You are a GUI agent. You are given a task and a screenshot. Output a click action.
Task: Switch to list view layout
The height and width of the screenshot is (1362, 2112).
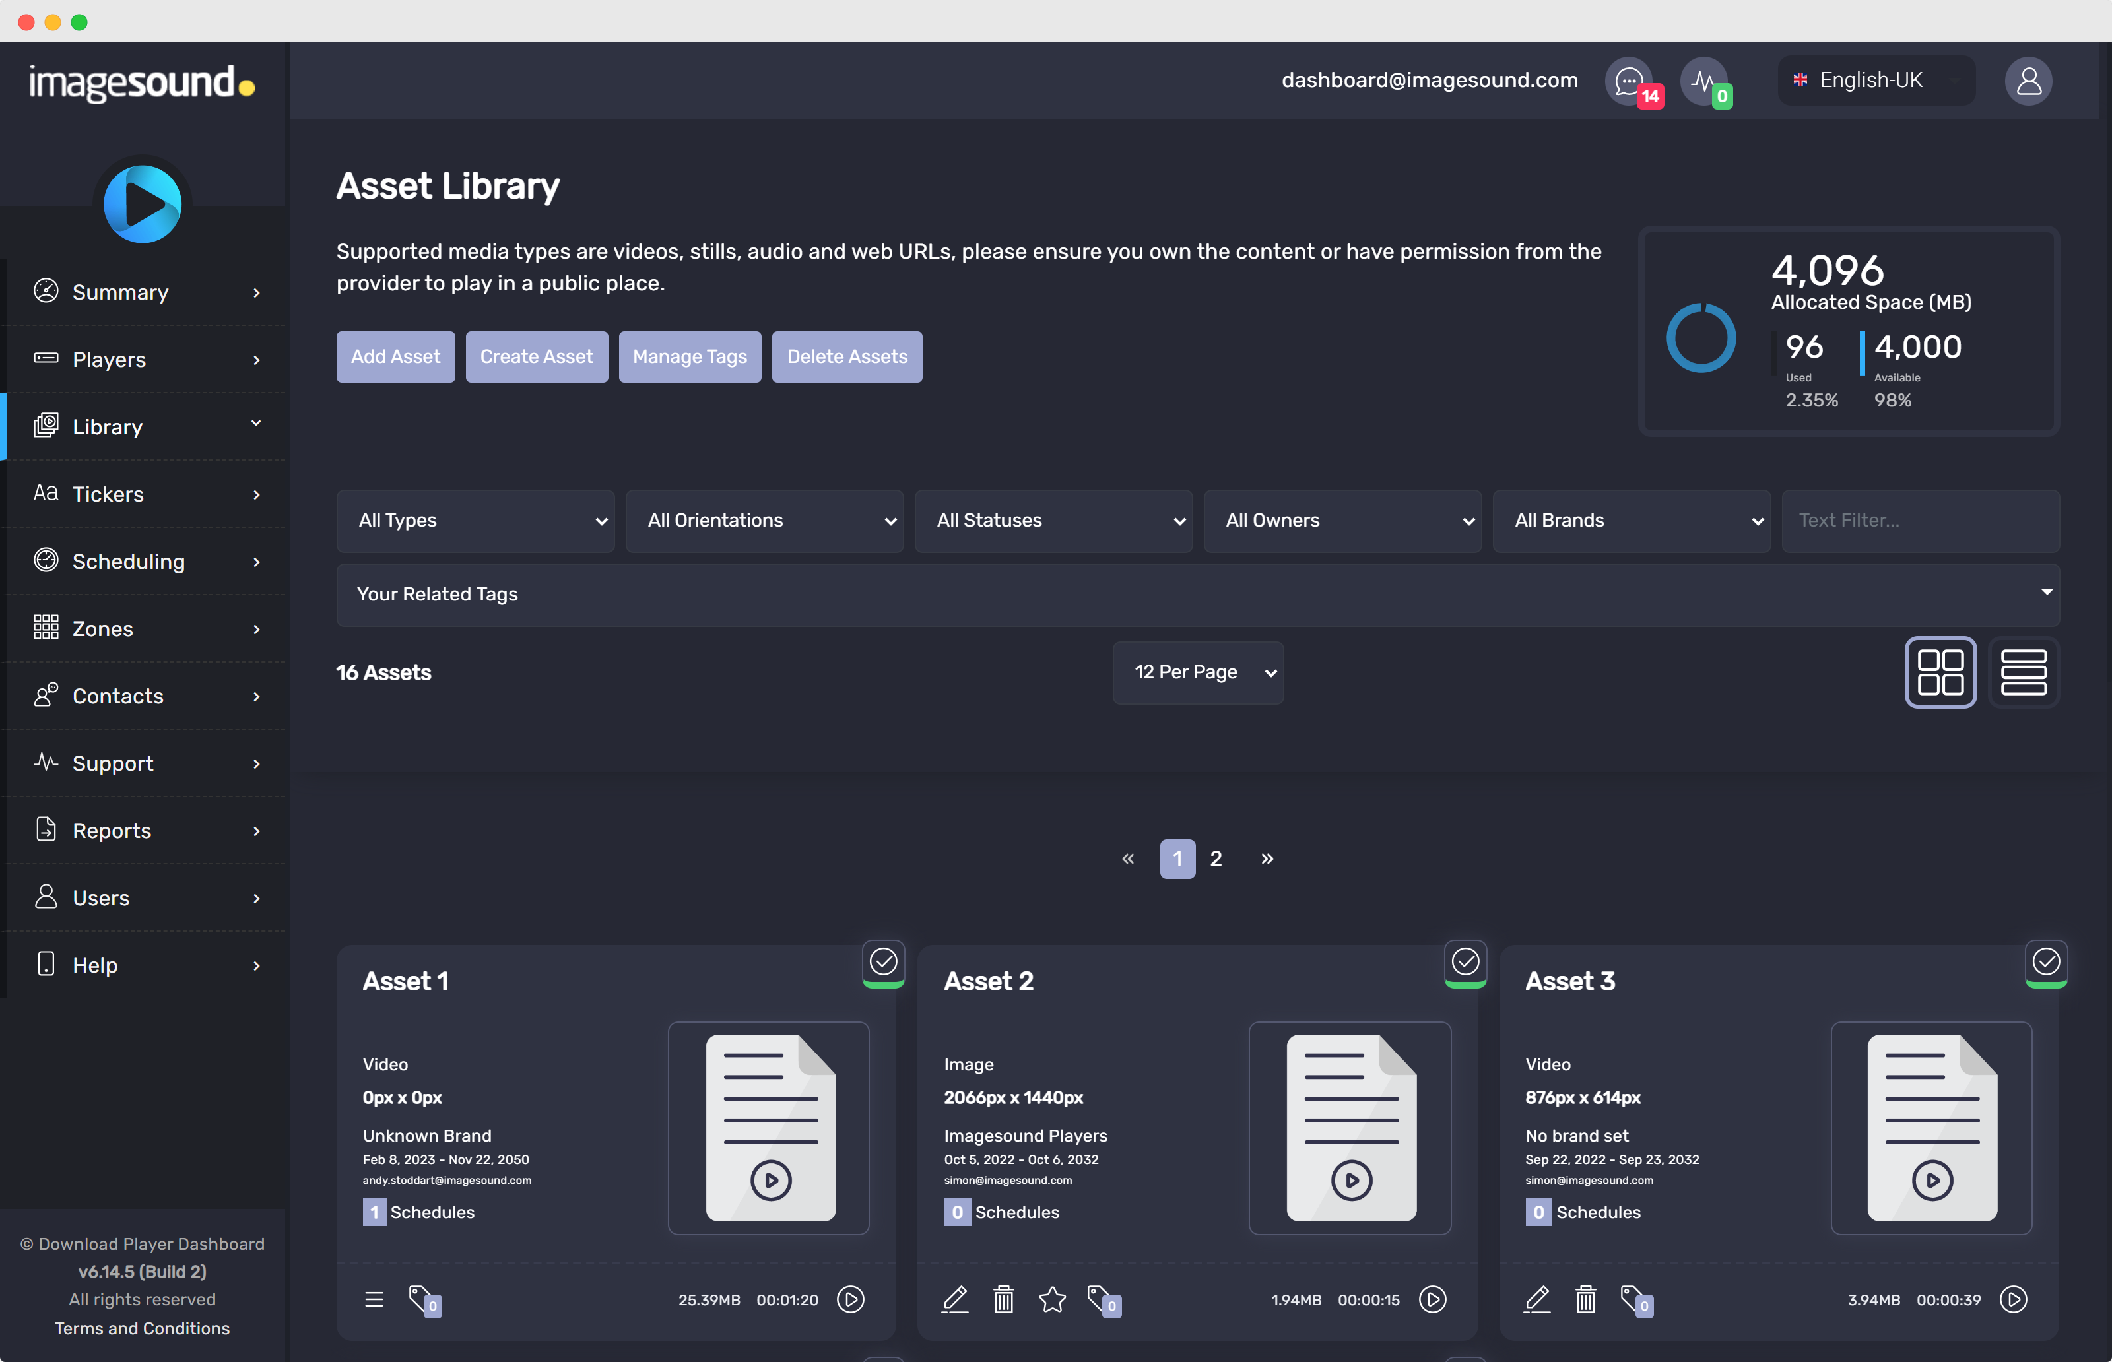(x=2024, y=672)
